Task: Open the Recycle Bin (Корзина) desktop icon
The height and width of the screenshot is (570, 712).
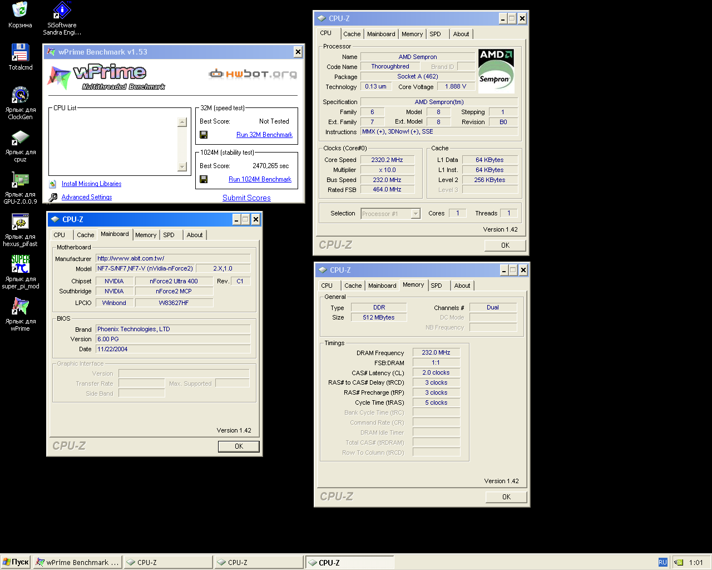Action: [20, 11]
